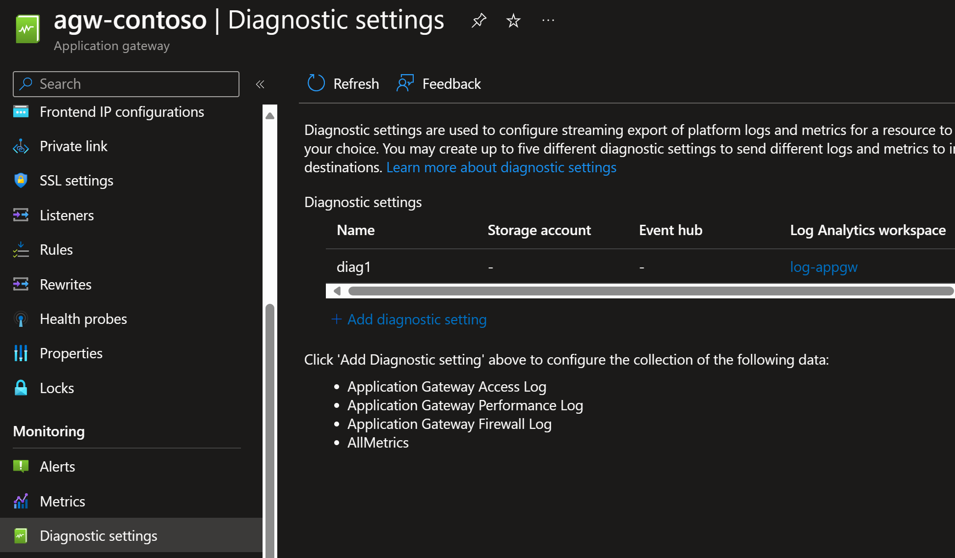
Task: Click the sidebar vertical scrollbar thumb
Action: point(270,431)
